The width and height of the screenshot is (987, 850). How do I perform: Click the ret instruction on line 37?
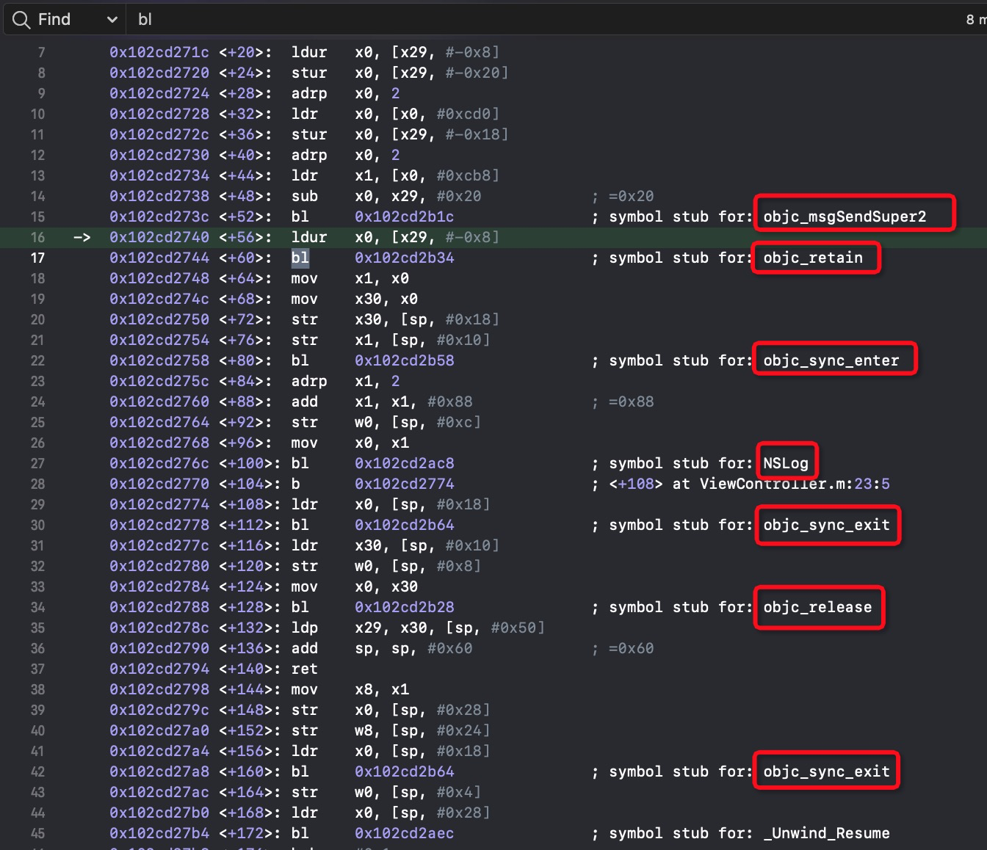point(304,669)
